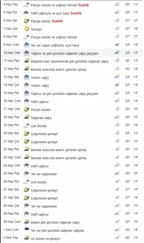Viewport: 144px width, 243px height.
Task: Click the precipitation bars icon for 4 Haz Paz
Action: click(117, 4)
